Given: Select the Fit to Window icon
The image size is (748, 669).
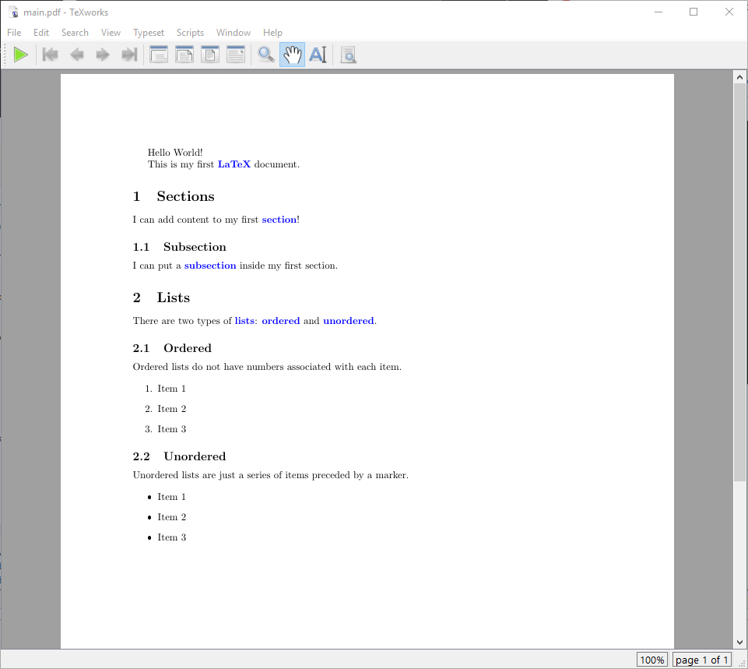Looking at the screenshot, I should coord(210,55).
